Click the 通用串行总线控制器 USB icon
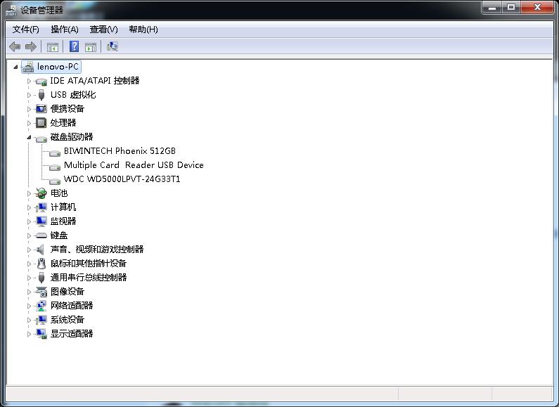 coord(41,277)
